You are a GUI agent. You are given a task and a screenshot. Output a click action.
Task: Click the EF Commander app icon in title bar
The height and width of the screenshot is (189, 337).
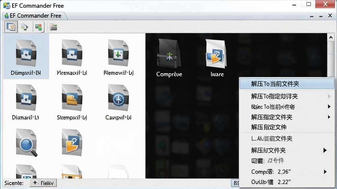point(7,6)
